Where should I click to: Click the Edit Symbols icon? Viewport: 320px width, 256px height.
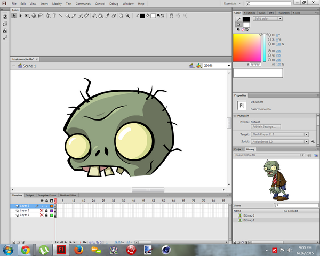[198, 66]
